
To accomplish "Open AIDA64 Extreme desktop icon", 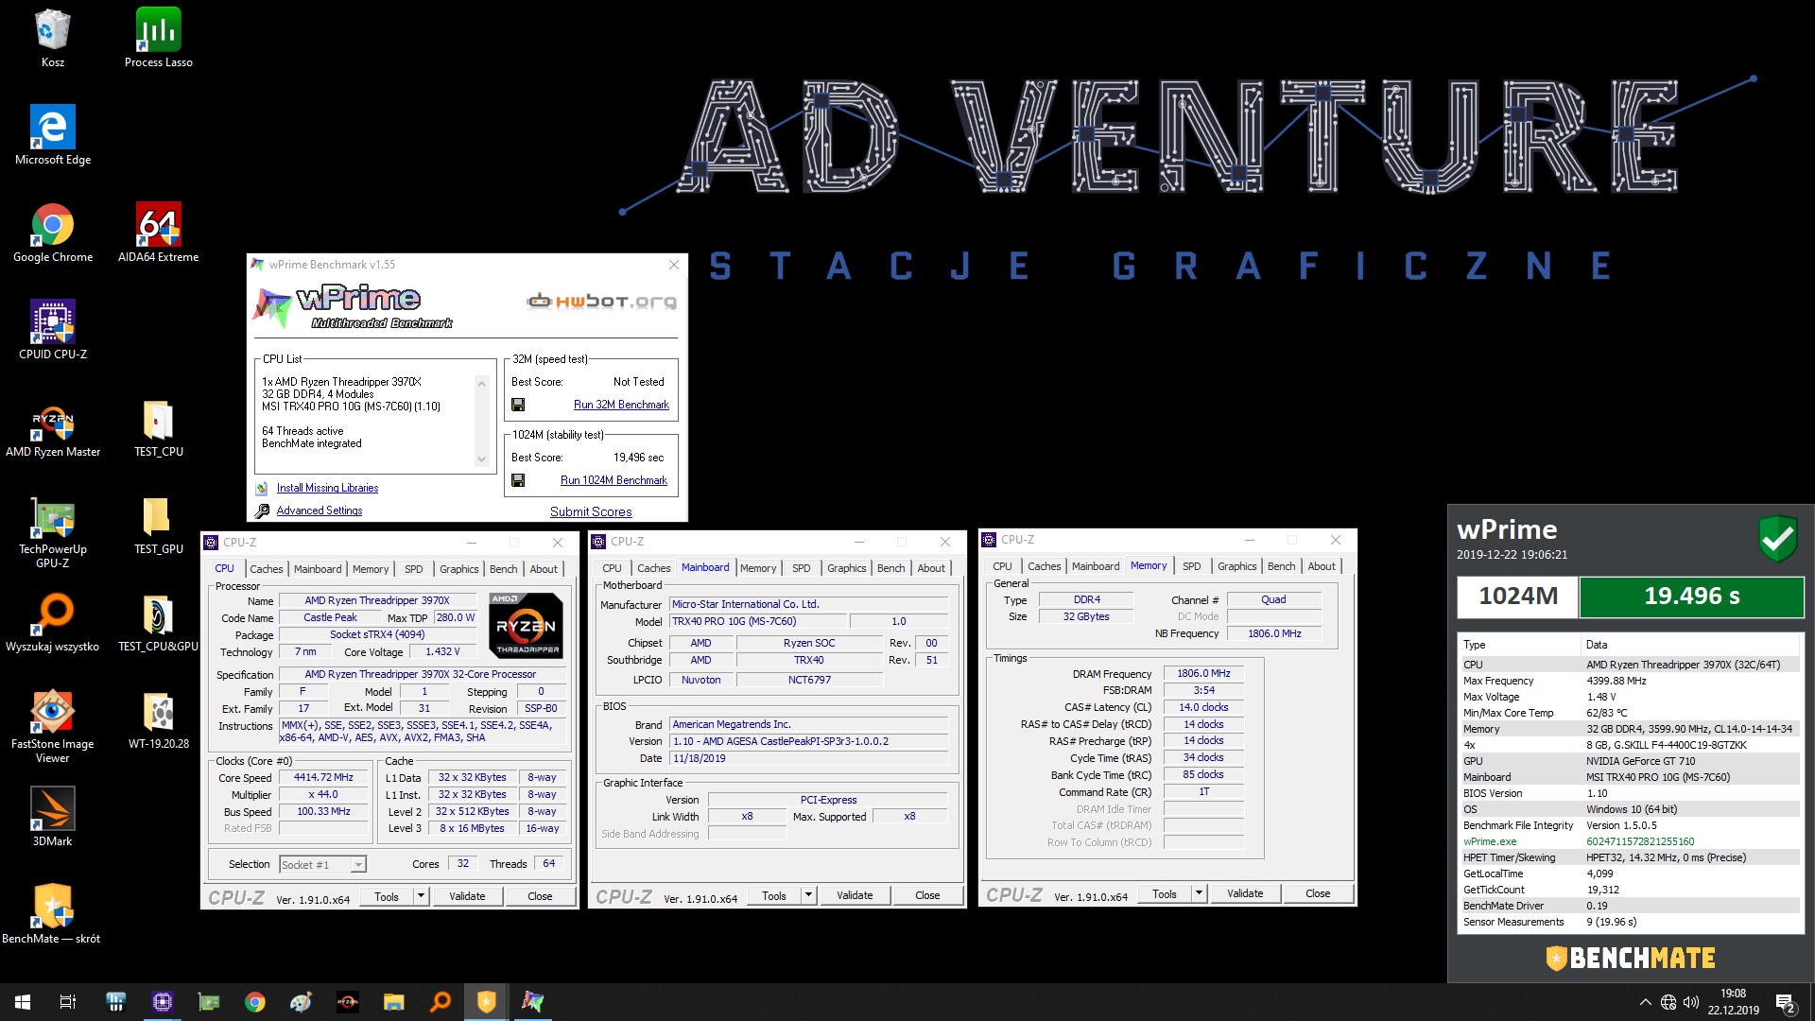I will [159, 233].
